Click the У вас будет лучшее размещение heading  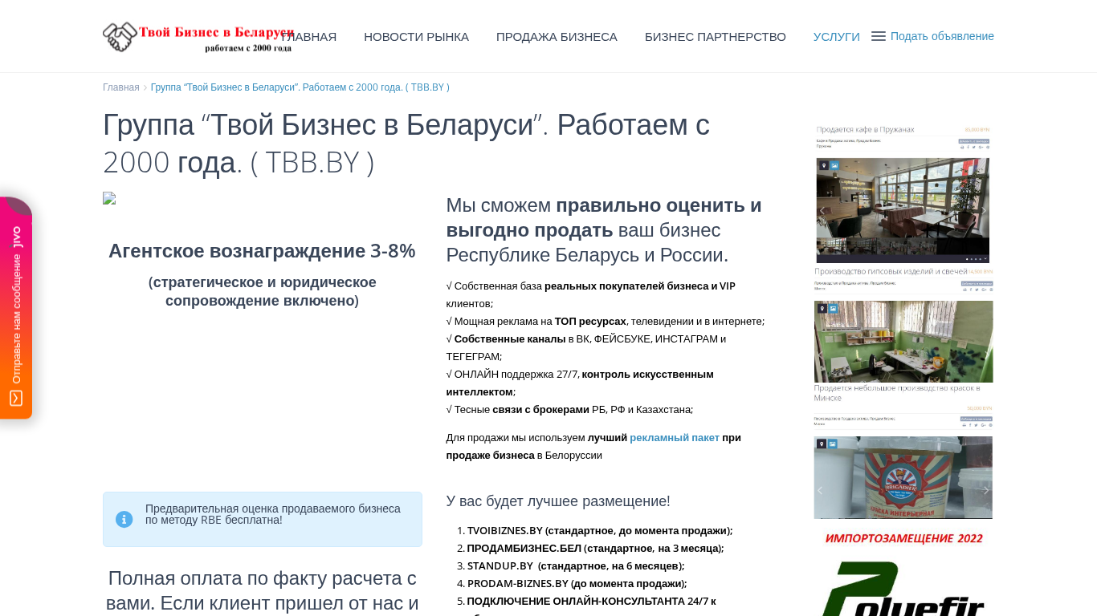(558, 501)
